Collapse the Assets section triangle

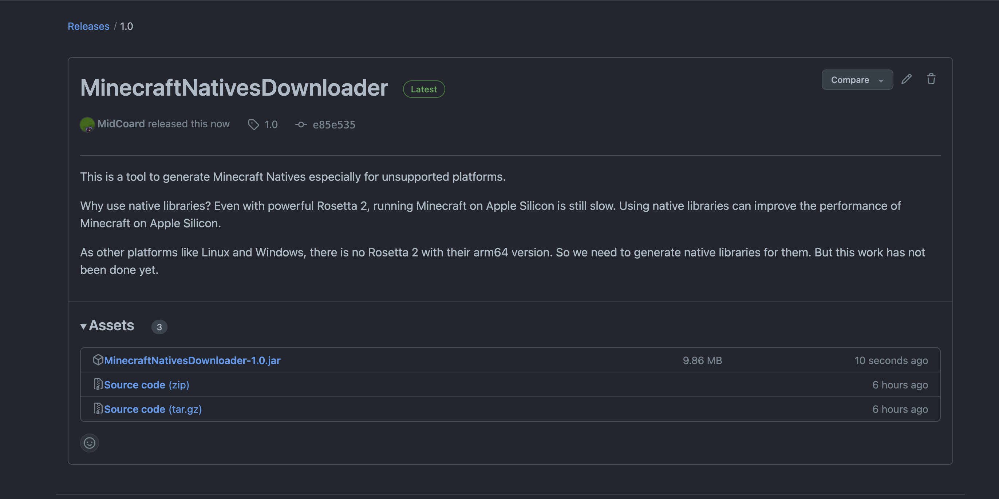(x=83, y=326)
